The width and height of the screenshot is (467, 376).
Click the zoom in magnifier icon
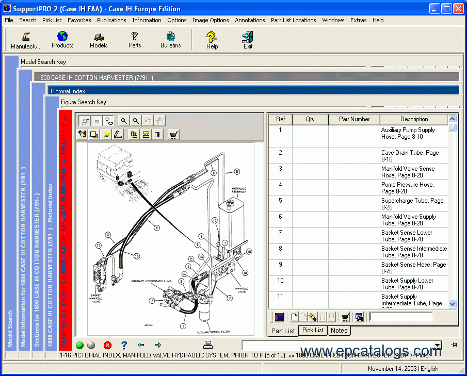(124, 121)
